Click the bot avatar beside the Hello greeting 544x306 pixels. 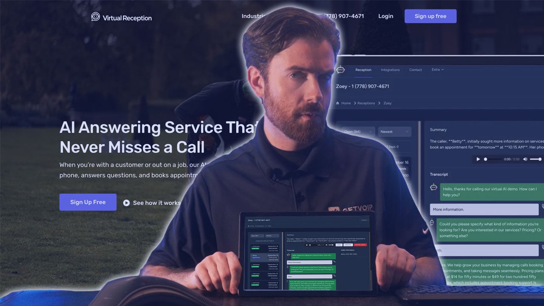[433, 187]
